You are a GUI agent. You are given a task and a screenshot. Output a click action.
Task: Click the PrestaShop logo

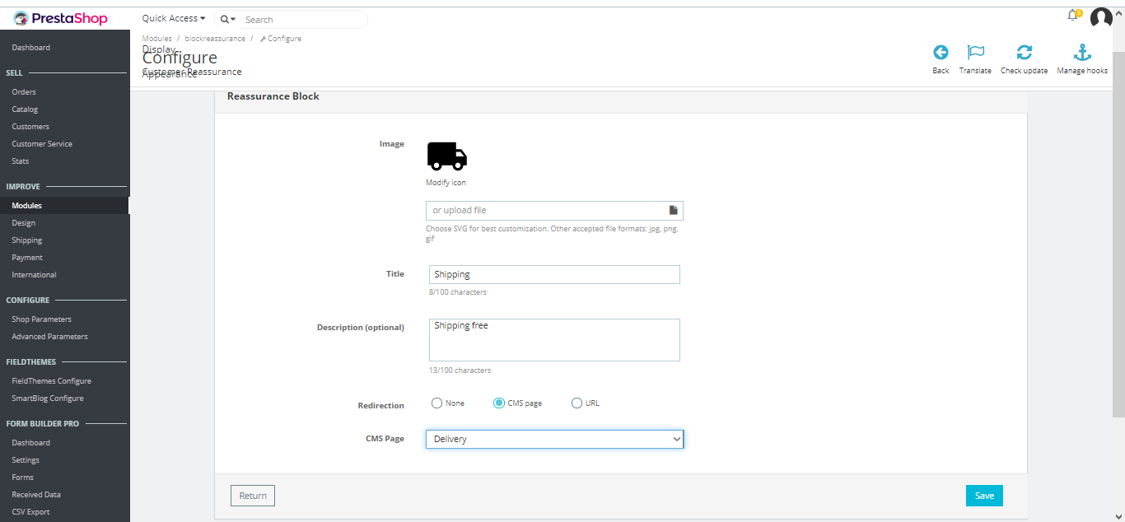tap(61, 18)
